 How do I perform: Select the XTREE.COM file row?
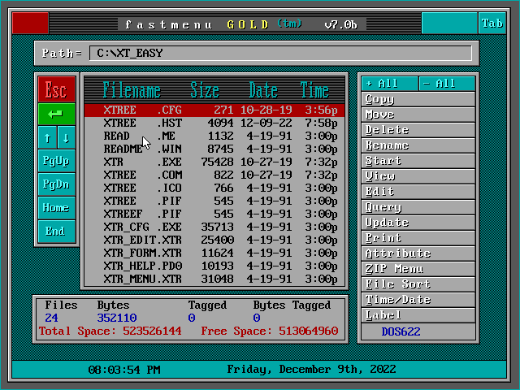pyautogui.click(x=214, y=175)
